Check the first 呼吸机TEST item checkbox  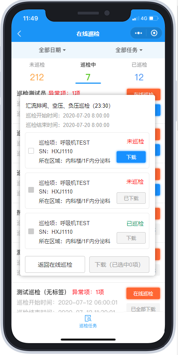pos(31,151)
